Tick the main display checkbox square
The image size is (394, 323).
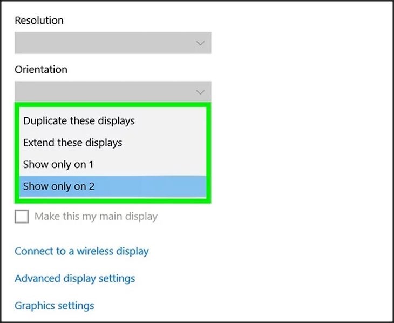[x=22, y=217]
